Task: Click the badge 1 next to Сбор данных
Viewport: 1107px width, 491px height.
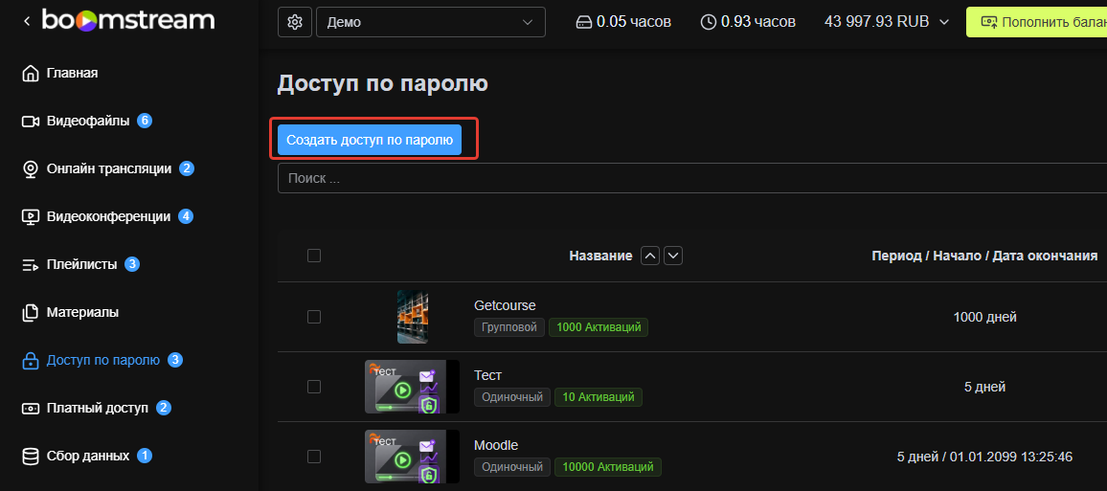Action: click(144, 456)
